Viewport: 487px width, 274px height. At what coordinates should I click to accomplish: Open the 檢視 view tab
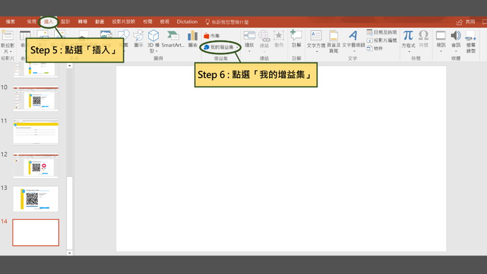point(164,22)
